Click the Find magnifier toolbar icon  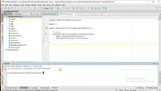[28, 8]
